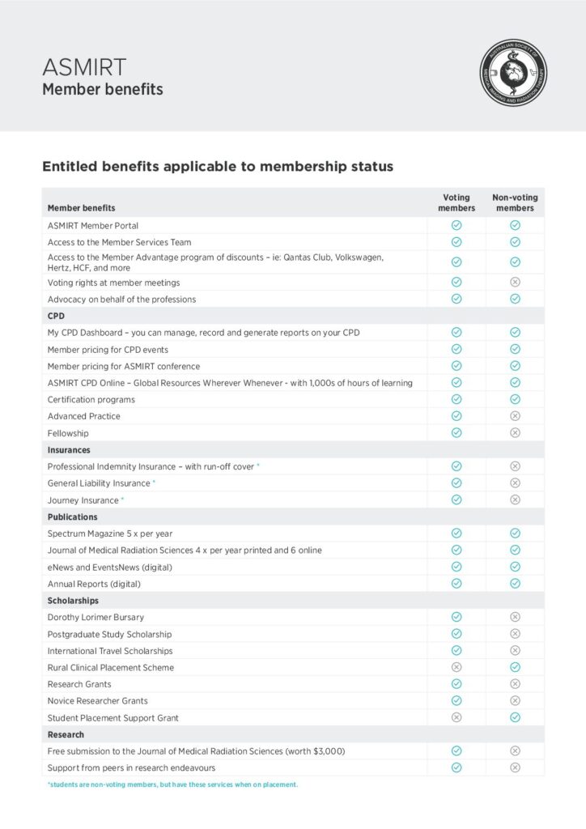Click Free submission to the Journal row text
The width and height of the screenshot is (586, 829).
coord(196,751)
